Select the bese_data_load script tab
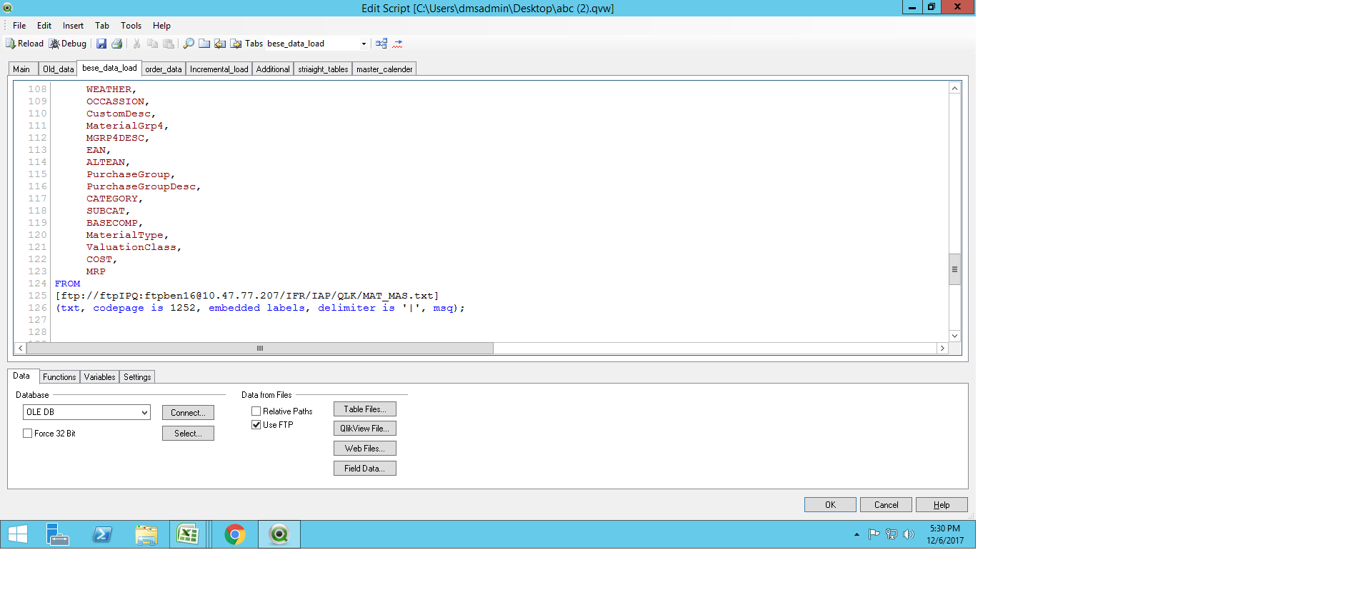The height and width of the screenshot is (610, 1353). point(109,68)
